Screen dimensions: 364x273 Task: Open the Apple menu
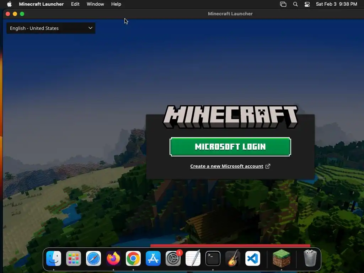[x=9, y=4]
